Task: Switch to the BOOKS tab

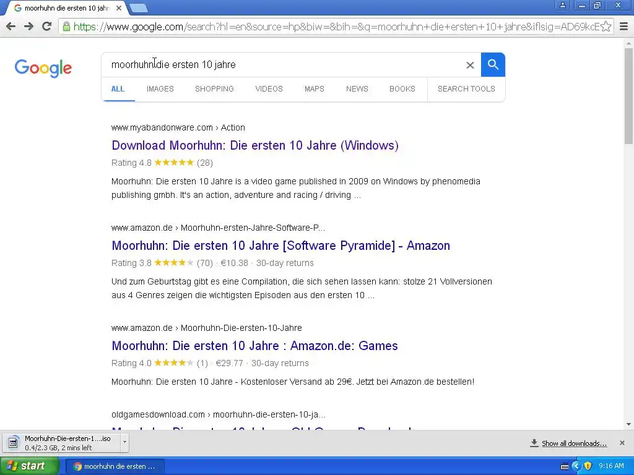Action: [402, 89]
